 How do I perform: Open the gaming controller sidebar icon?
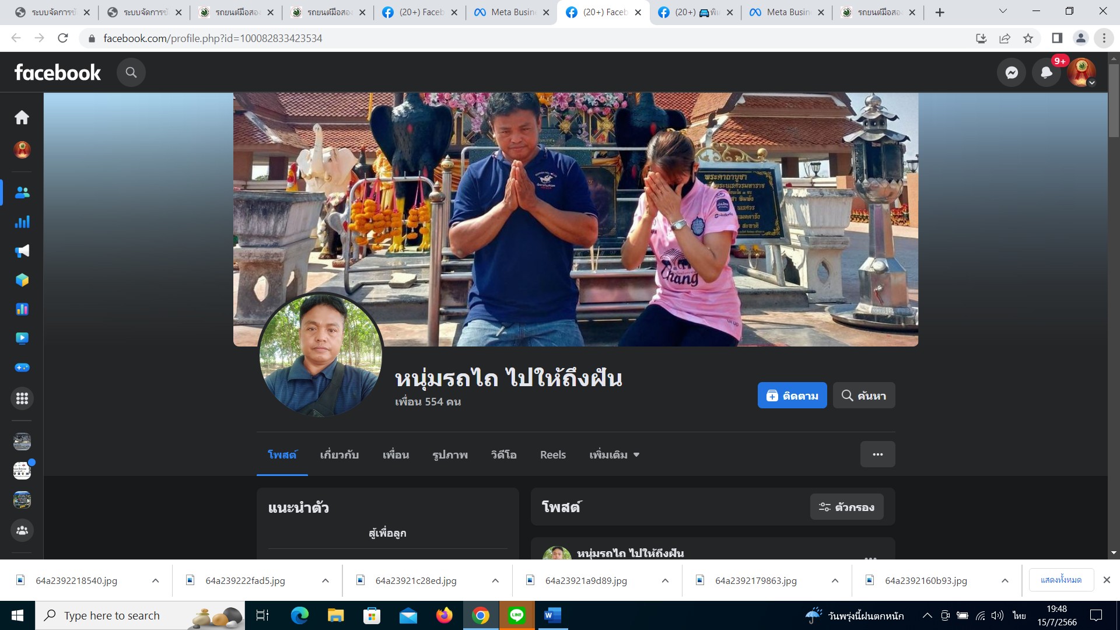(x=22, y=367)
